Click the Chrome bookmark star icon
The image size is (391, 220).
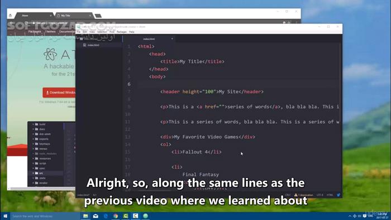pos(289,23)
